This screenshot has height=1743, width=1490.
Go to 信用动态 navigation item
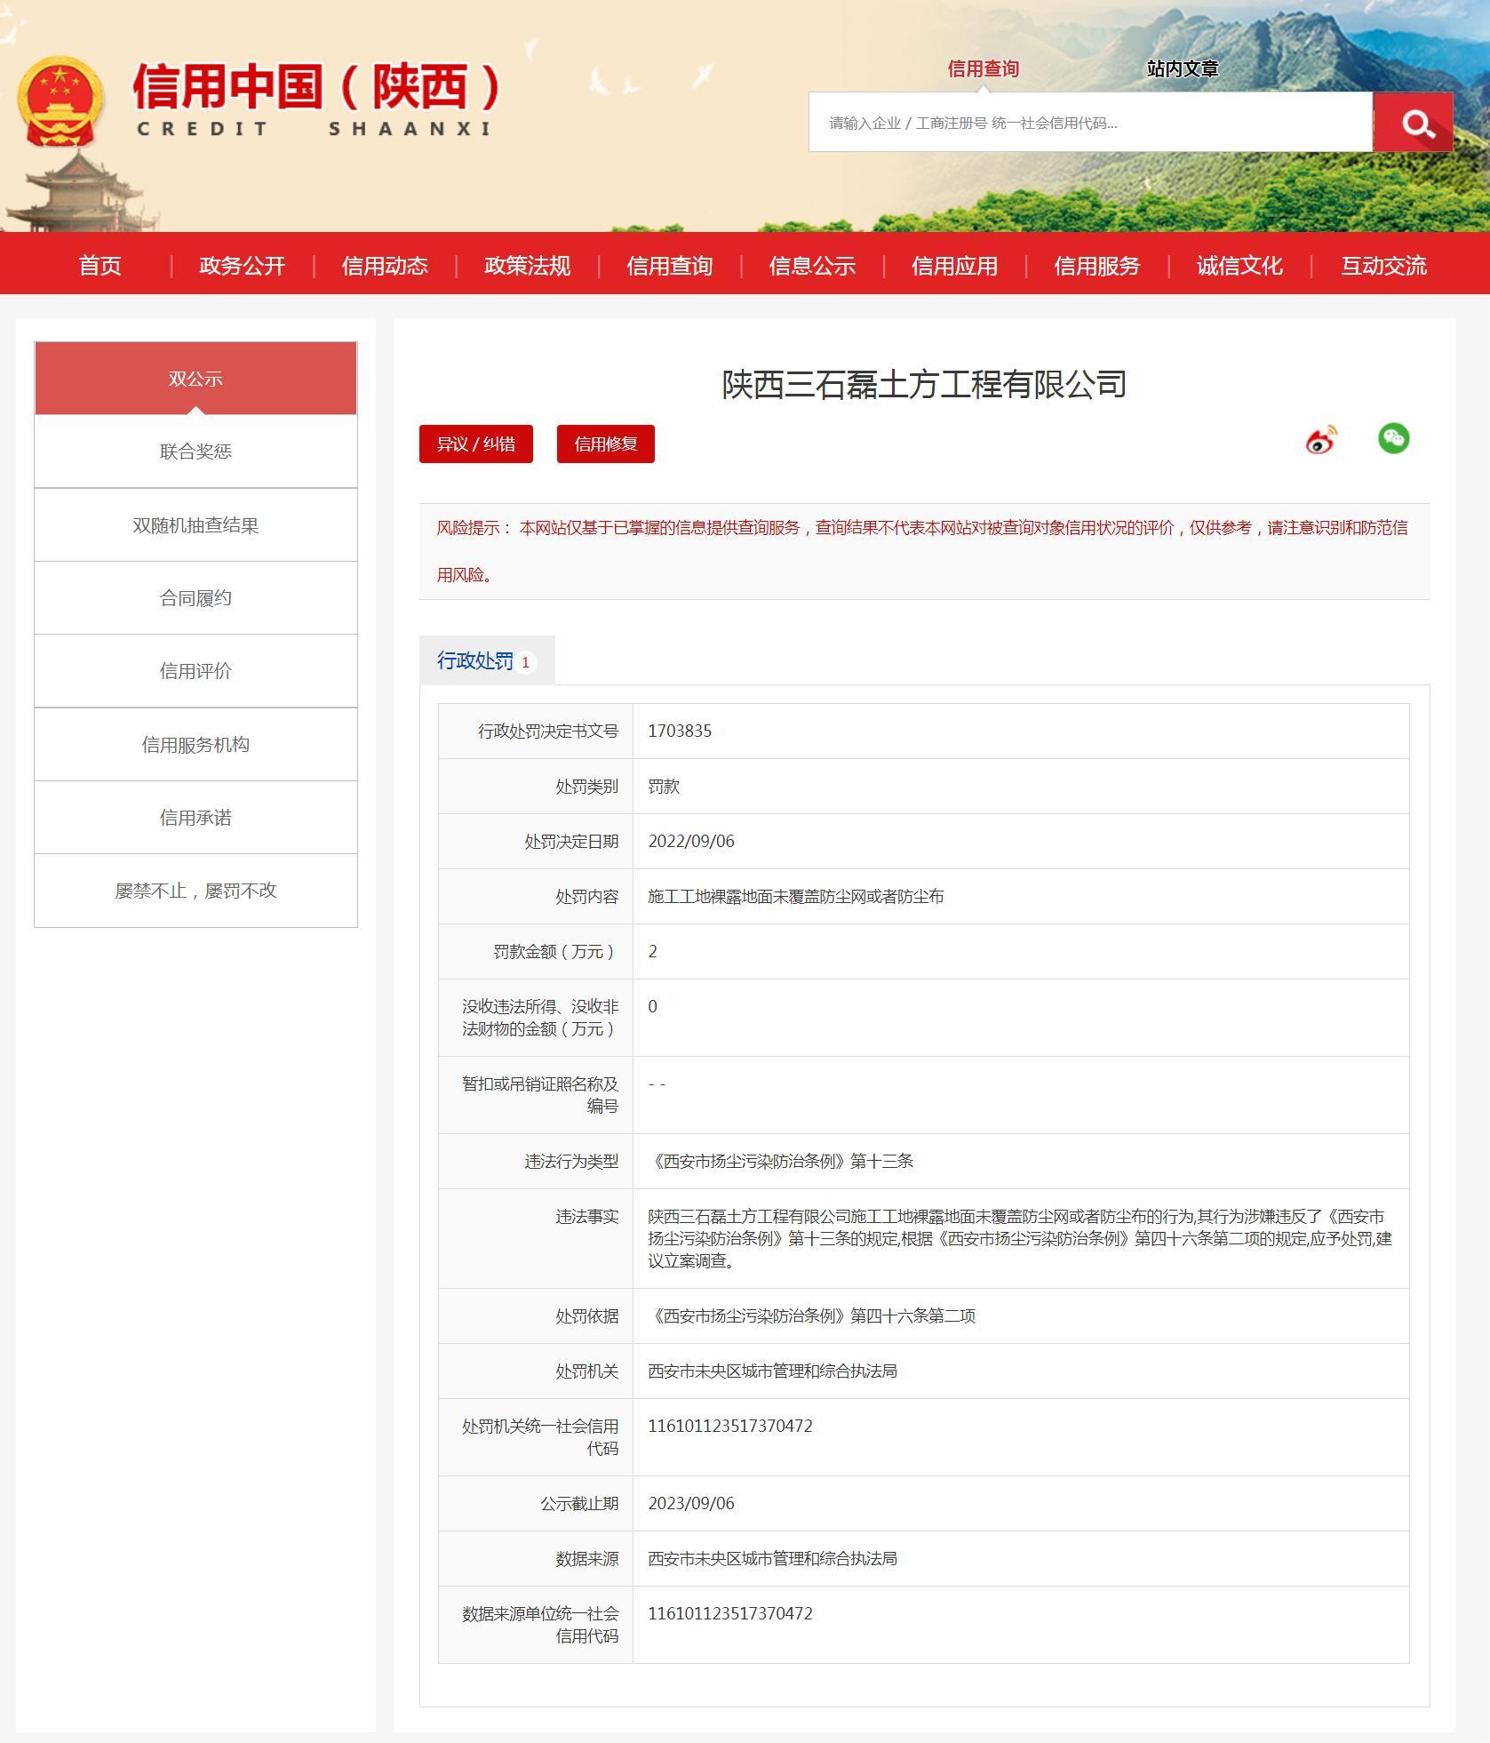[385, 266]
